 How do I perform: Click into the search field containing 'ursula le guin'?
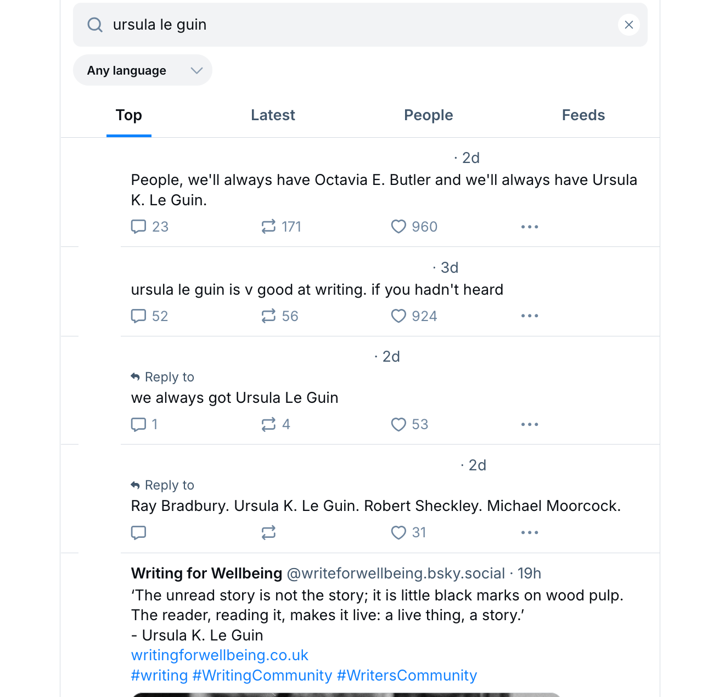360,25
